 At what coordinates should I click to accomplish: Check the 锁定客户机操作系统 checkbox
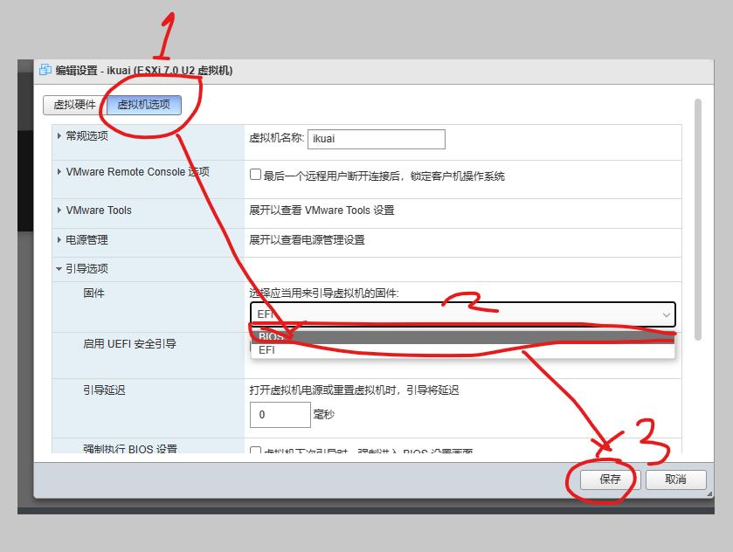click(254, 173)
